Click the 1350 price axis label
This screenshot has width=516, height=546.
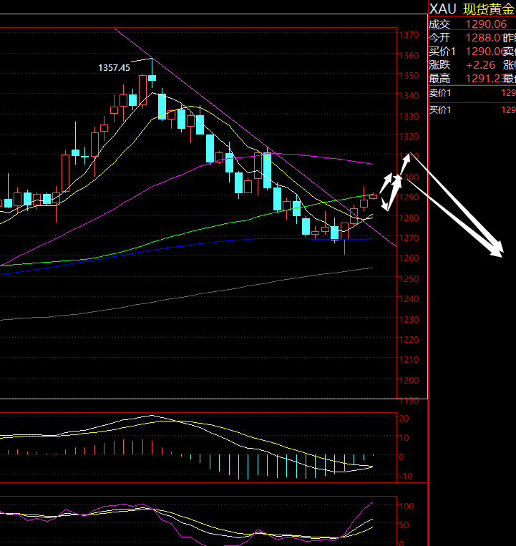[x=409, y=76]
